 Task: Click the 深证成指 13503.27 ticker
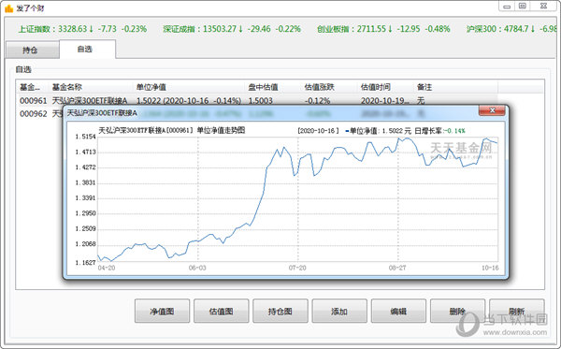point(232,29)
